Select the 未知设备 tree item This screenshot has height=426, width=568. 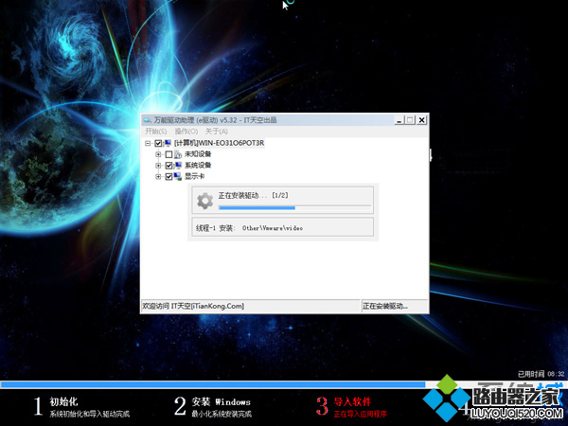(198, 154)
